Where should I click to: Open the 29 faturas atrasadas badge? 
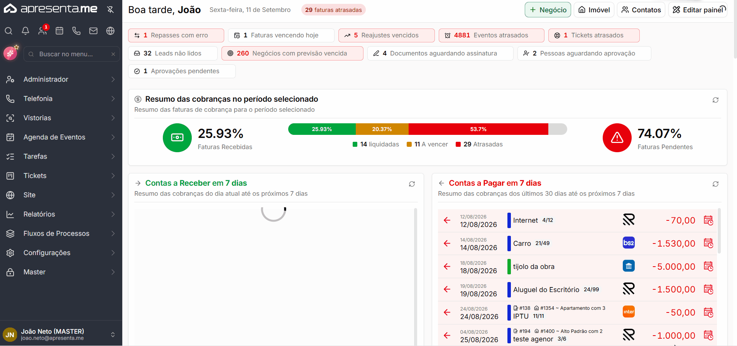(x=333, y=10)
